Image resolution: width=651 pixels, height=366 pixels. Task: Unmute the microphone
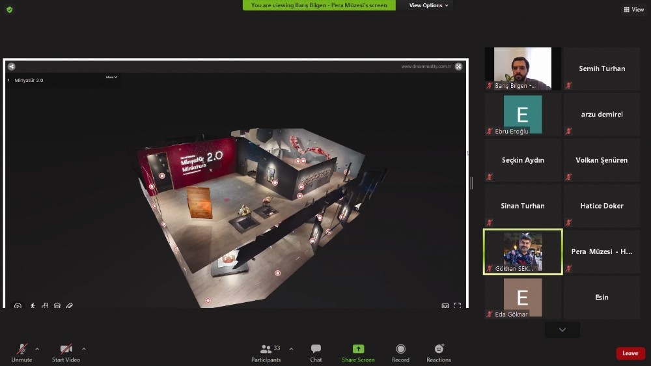(21, 352)
